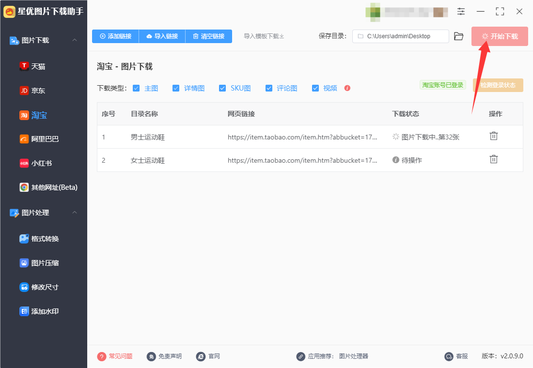The width and height of the screenshot is (533, 368).
Task: Click the blurred user account area
Action: 407,12
